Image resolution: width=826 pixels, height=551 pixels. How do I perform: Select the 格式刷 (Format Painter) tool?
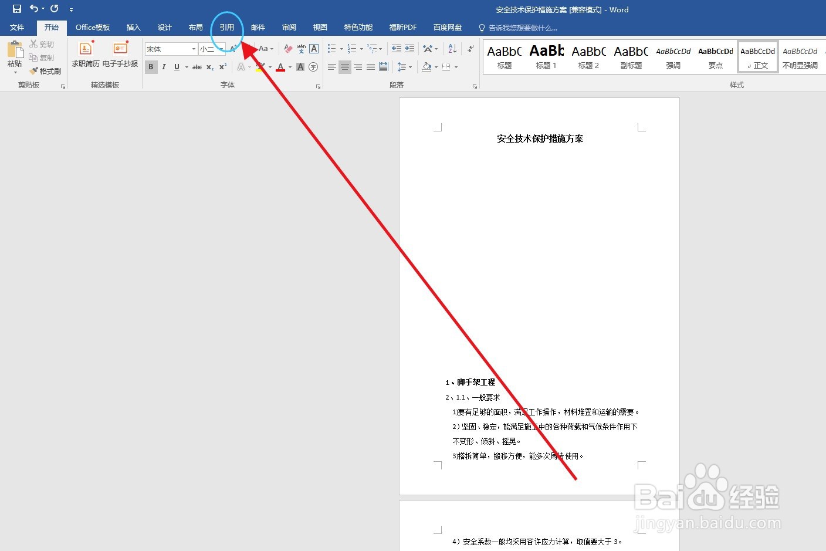point(47,70)
